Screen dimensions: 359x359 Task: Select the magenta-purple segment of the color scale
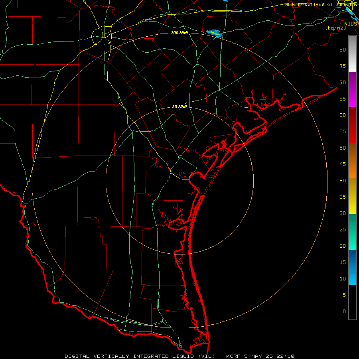tap(352, 89)
